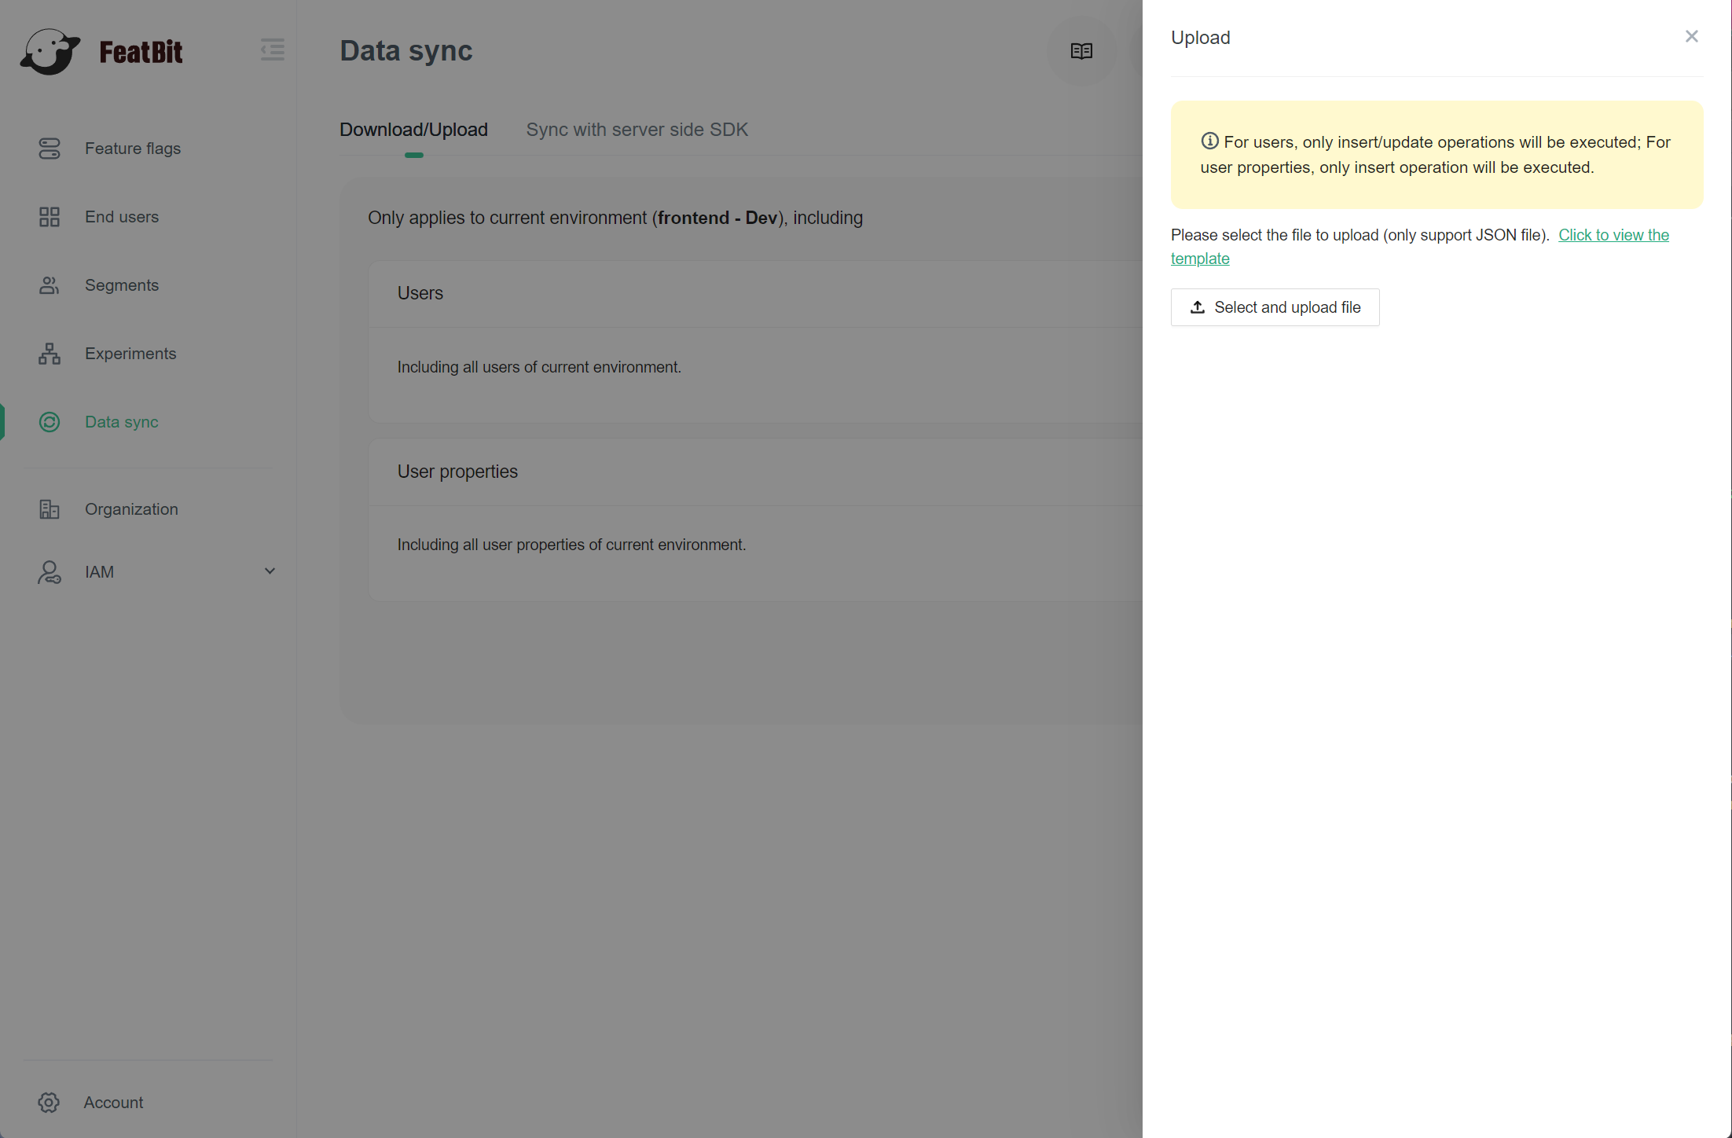Click the Account gear icon

click(49, 1103)
